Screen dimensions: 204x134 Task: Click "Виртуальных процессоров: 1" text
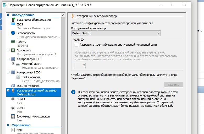pyautogui.click(x=37, y=54)
